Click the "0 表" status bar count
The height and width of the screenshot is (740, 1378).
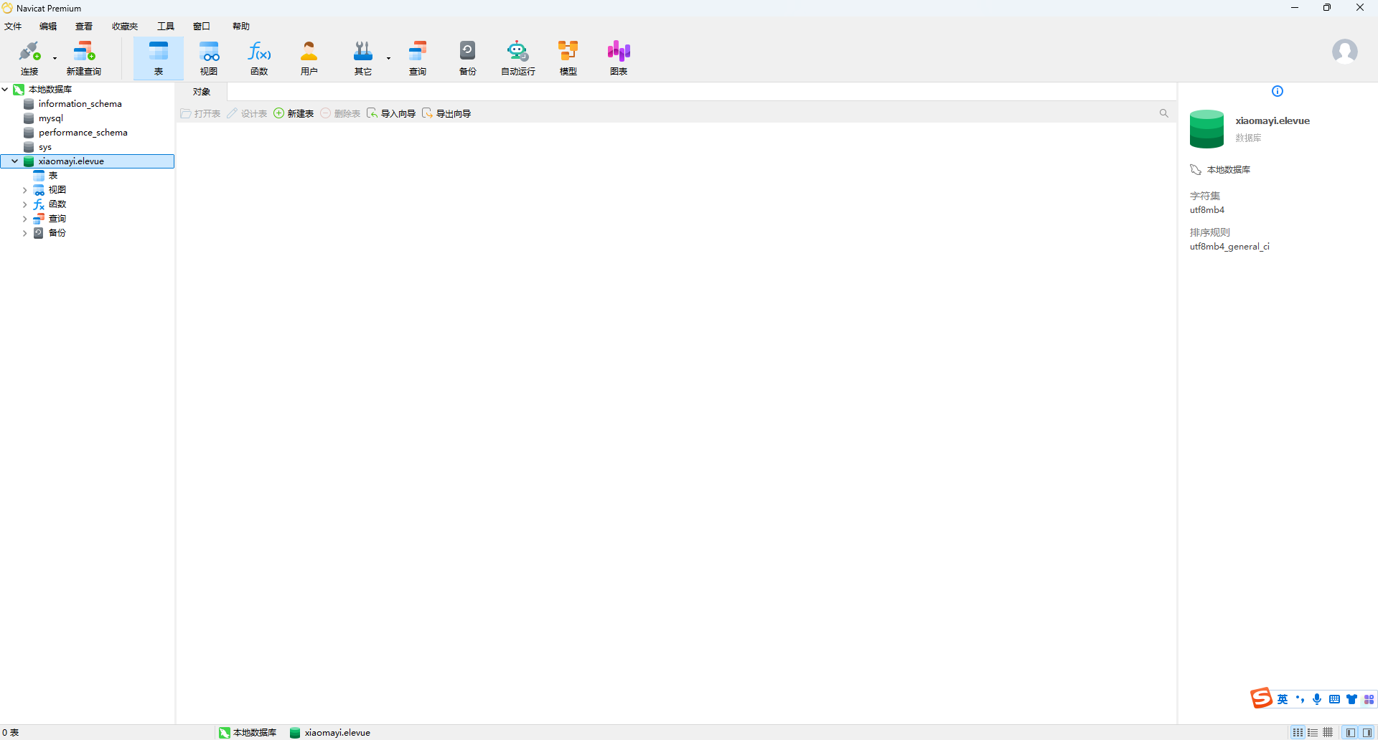click(x=11, y=733)
